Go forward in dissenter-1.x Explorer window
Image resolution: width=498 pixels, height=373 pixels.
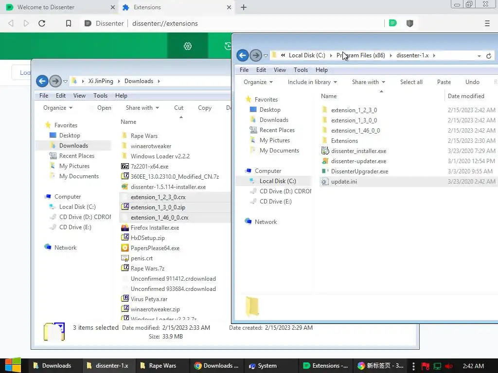point(256,55)
